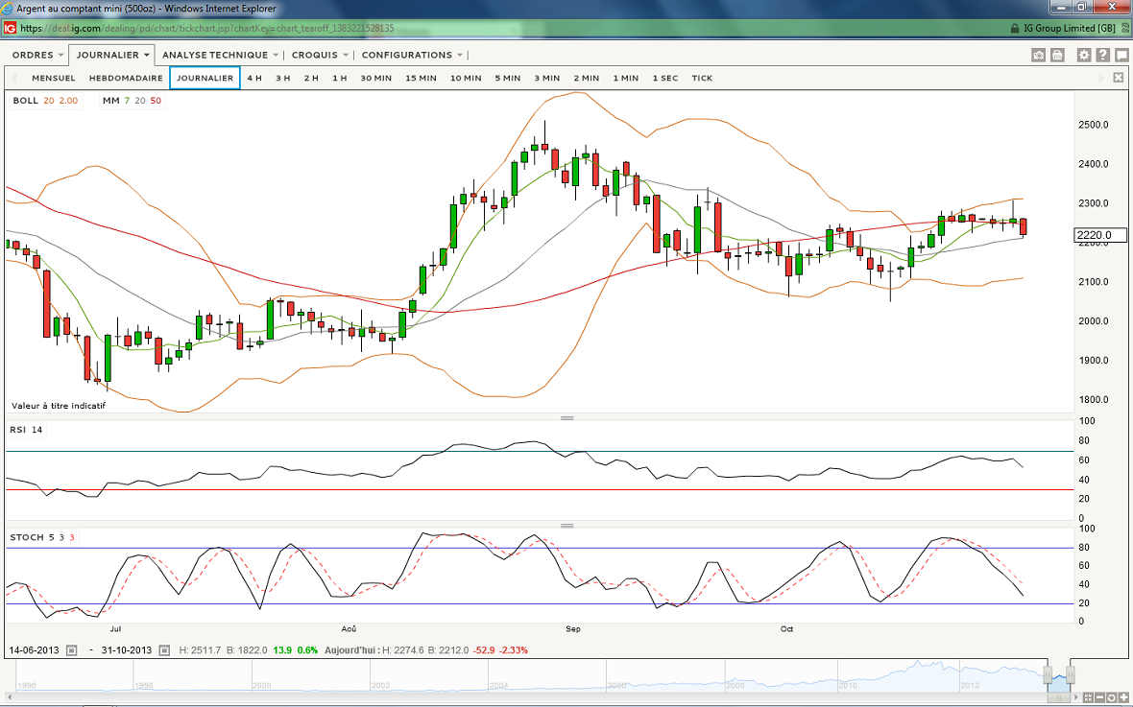Switch to Hebdomadaire timeframe
Viewport: 1133px width, 707px height.
pyautogui.click(x=126, y=78)
